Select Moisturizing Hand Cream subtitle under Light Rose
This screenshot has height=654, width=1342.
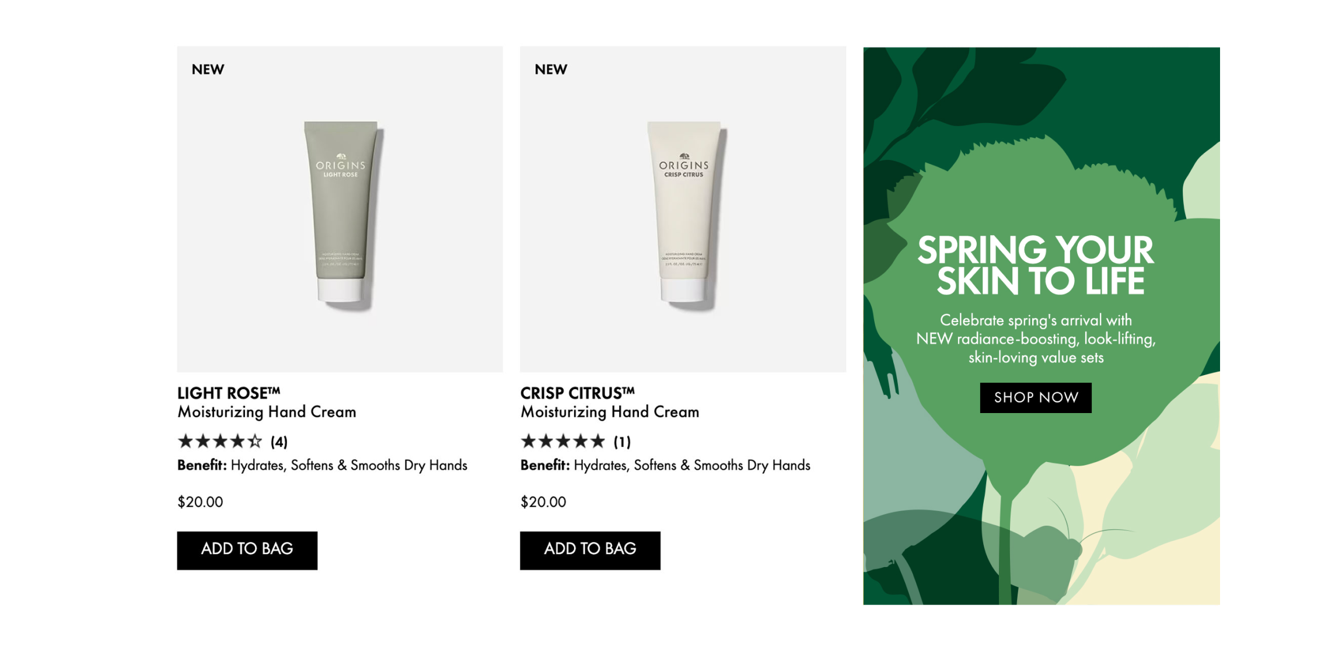(267, 412)
